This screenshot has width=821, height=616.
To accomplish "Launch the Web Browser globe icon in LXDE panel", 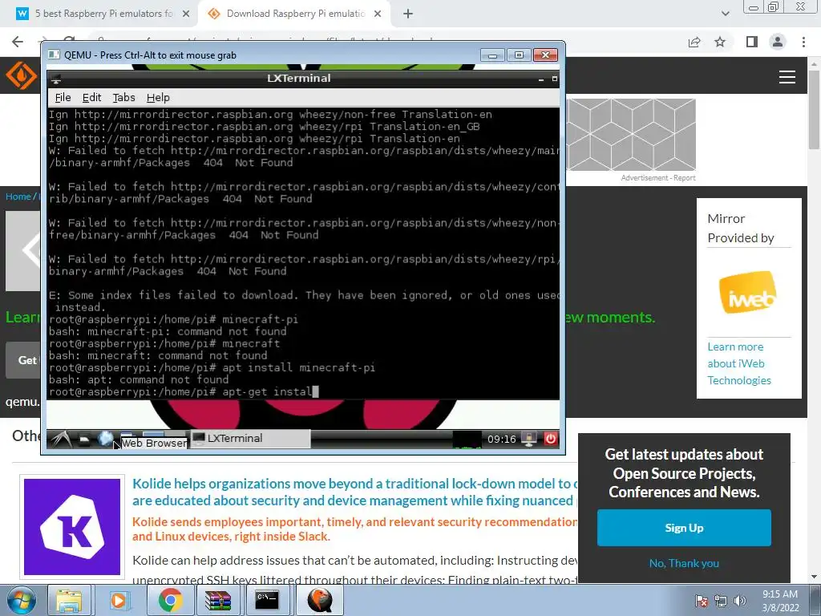I will pos(106,439).
